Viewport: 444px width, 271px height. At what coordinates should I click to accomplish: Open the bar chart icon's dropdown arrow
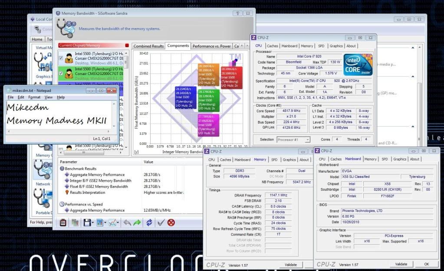(105, 223)
